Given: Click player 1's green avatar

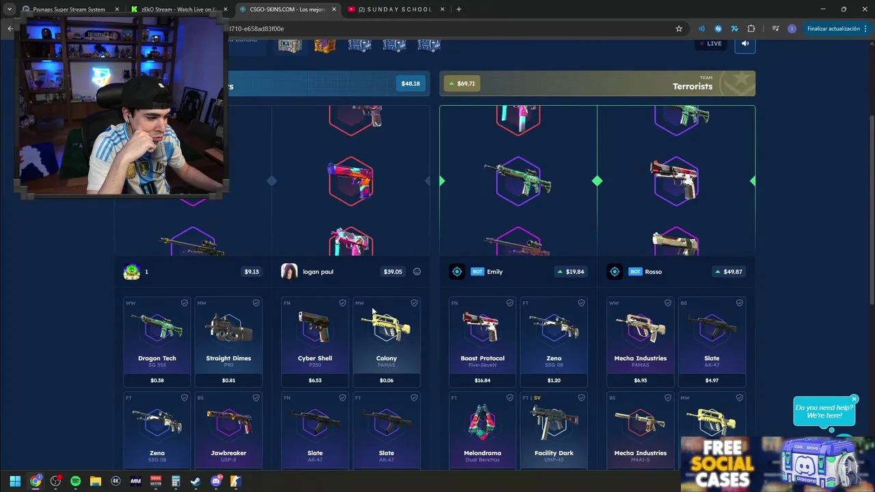Looking at the screenshot, I should coord(131,271).
